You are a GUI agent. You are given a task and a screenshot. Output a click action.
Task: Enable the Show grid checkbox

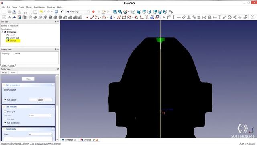[5, 112]
